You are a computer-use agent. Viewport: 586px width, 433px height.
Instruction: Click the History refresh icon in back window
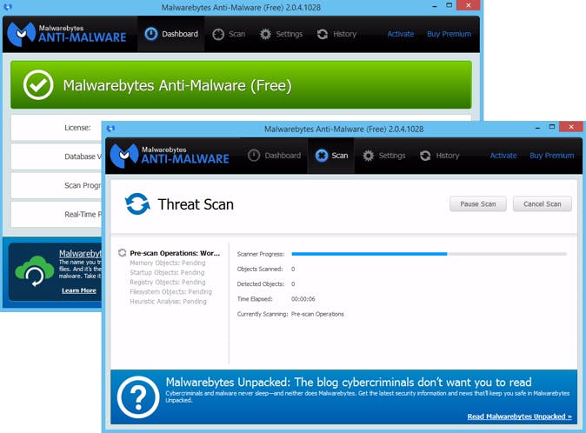(x=323, y=35)
